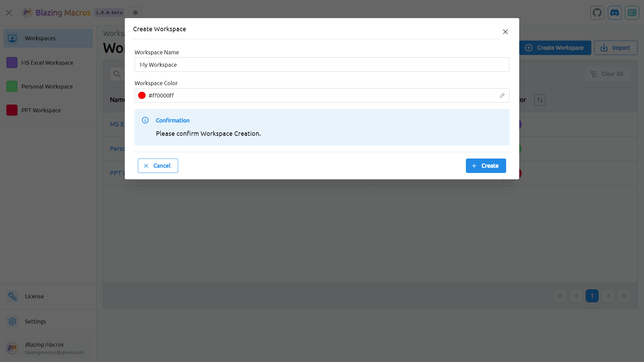Go to previous table page
The width and height of the screenshot is (644, 362).
click(x=576, y=296)
